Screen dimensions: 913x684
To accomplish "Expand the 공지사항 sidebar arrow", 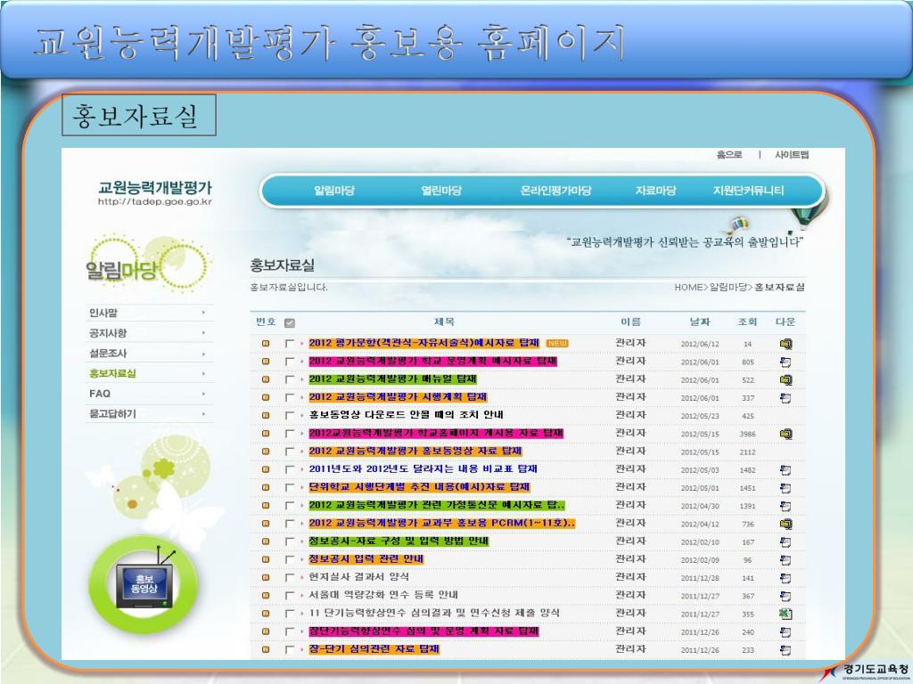I will [203, 333].
